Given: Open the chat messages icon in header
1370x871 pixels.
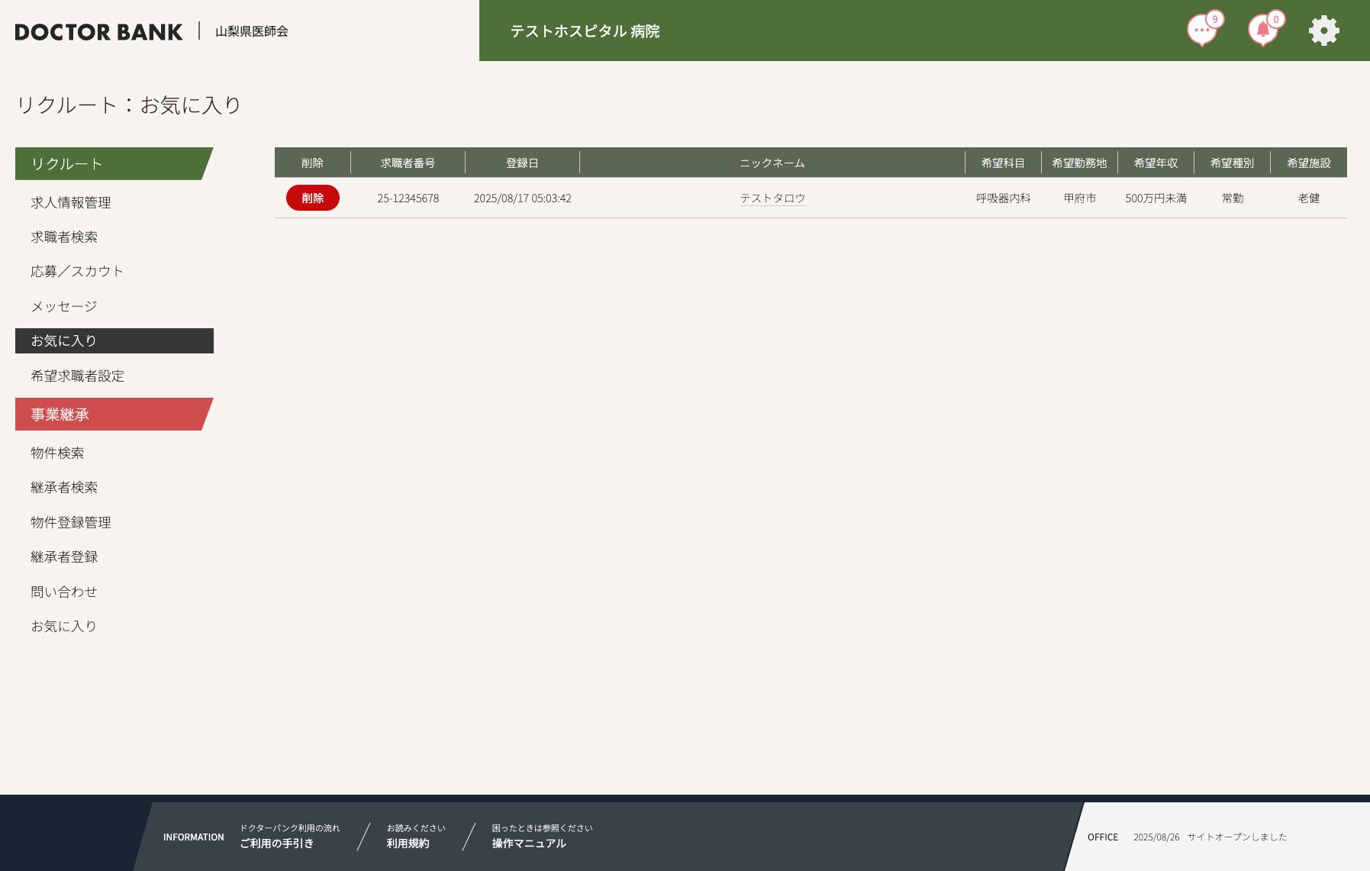Looking at the screenshot, I should [x=1201, y=31].
